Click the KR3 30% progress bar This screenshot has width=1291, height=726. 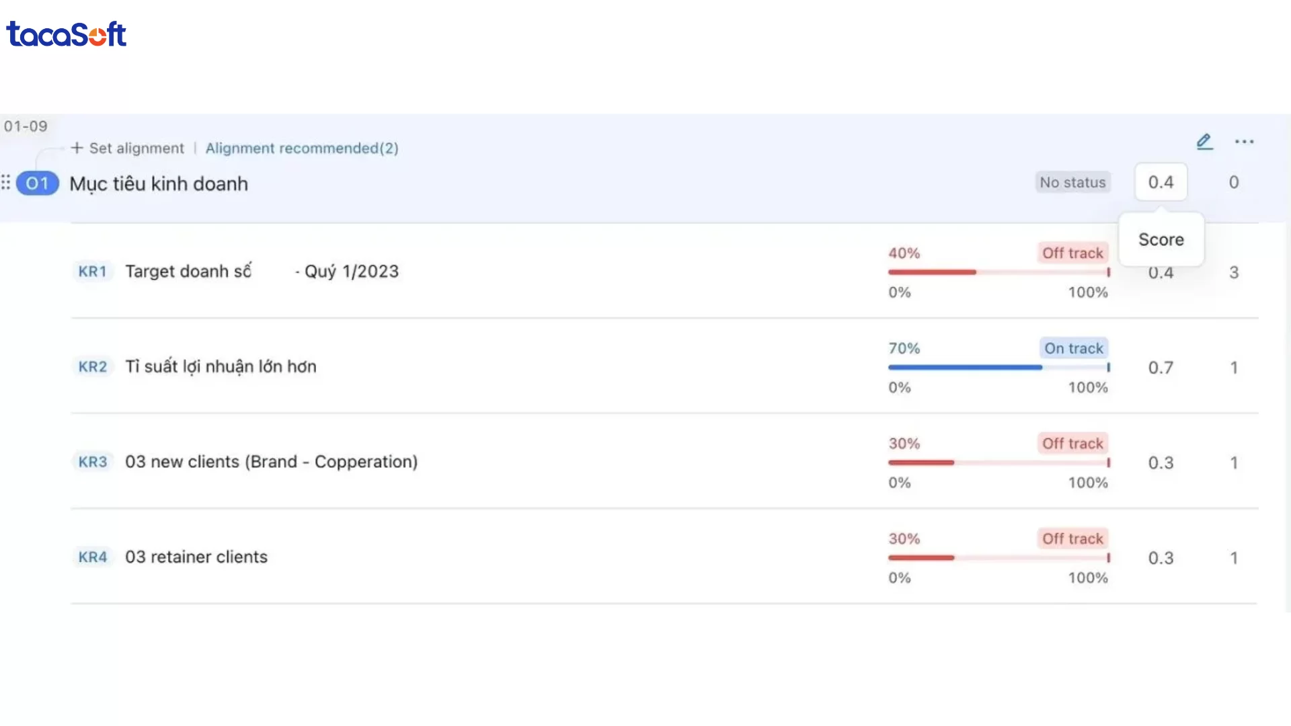coord(998,463)
